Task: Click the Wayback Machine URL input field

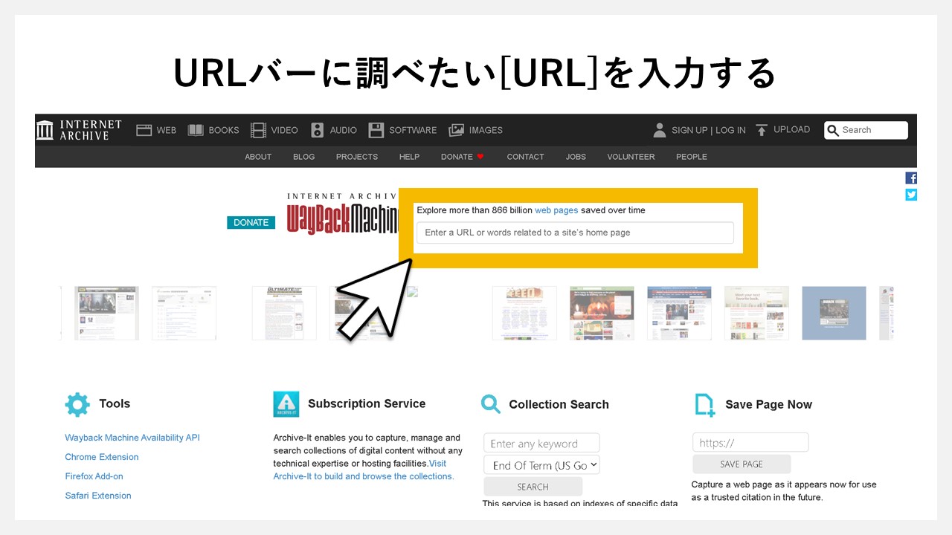Action: [x=575, y=233]
